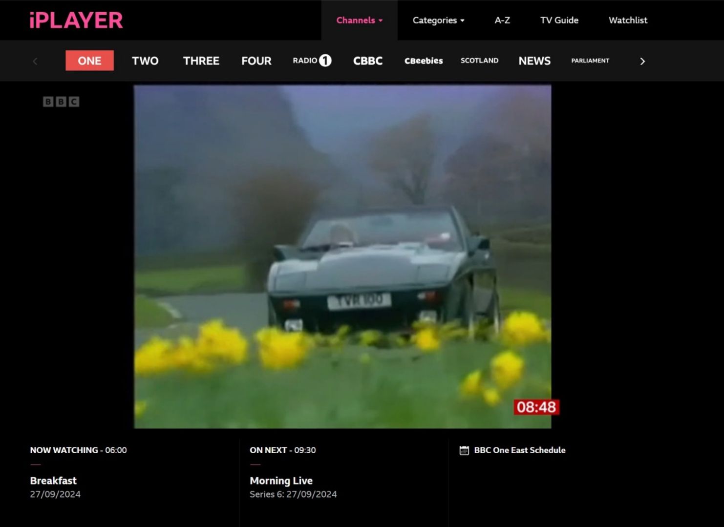Open the Radio 1 channel
The width and height of the screenshot is (724, 527).
point(312,61)
